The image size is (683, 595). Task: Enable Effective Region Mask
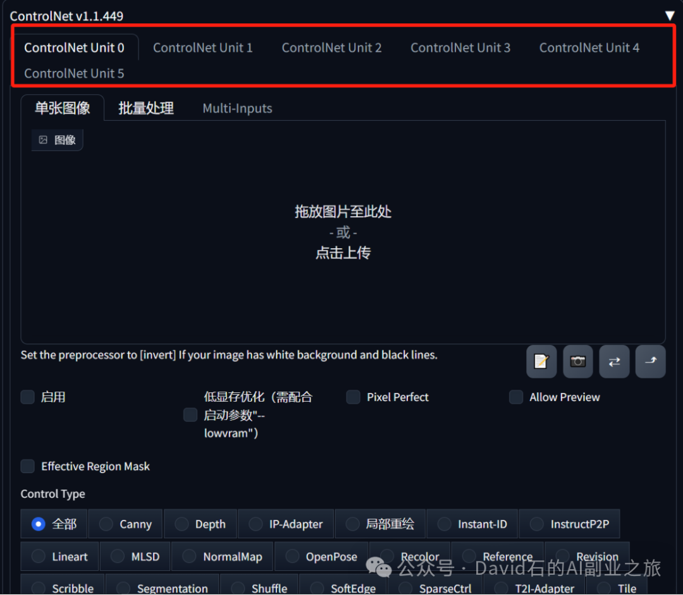point(27,466)
